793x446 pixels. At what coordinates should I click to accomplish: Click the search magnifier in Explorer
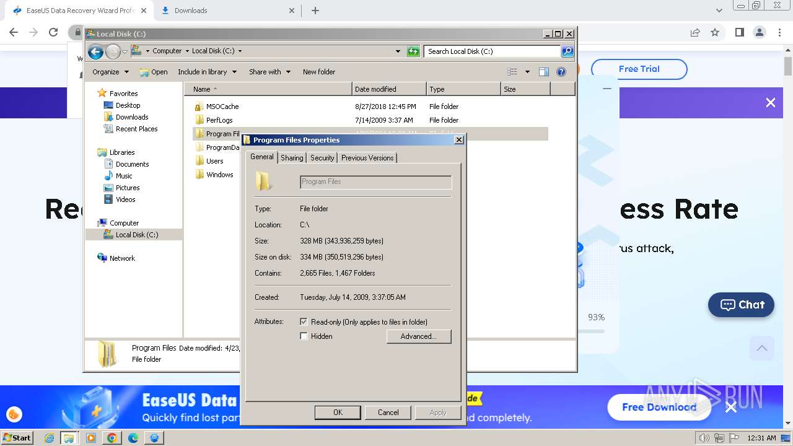pos(567,51)
